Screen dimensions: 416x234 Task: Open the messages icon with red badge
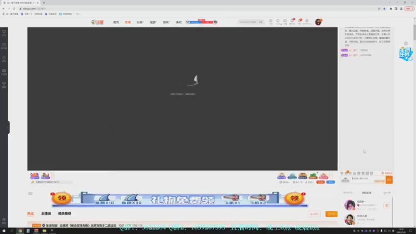click(x=292, y=22)
